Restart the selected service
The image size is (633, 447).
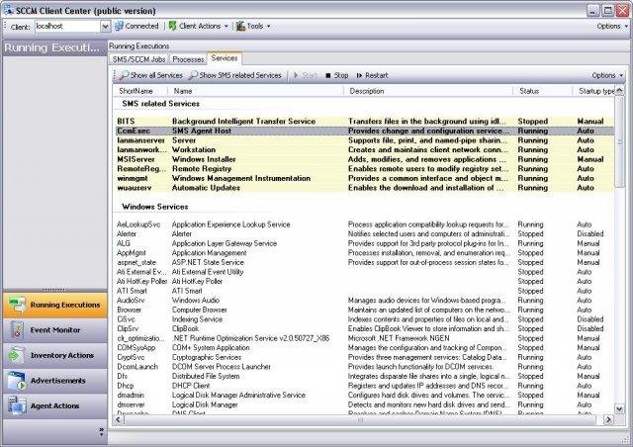pos(372,75)
